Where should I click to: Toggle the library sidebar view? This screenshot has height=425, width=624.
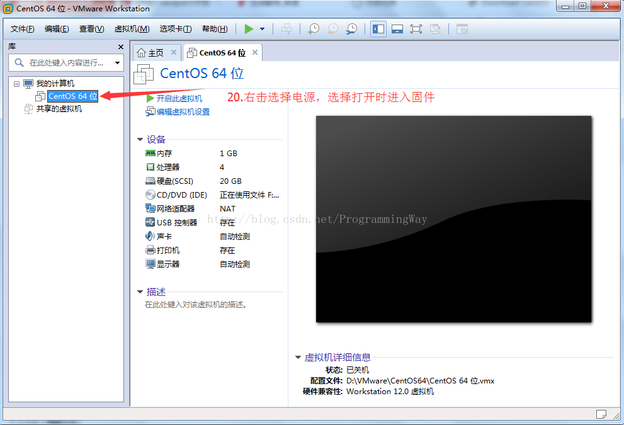tap(378, 29)
